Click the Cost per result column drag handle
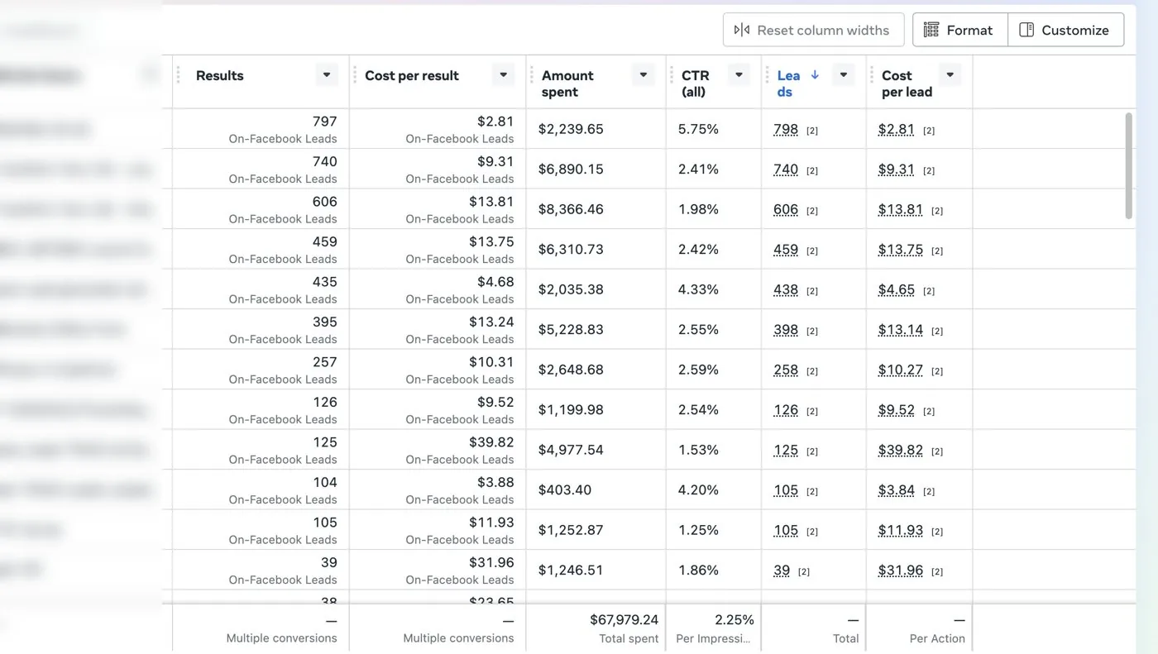 tap(354, 75)
